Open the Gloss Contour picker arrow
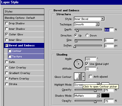 84,77
